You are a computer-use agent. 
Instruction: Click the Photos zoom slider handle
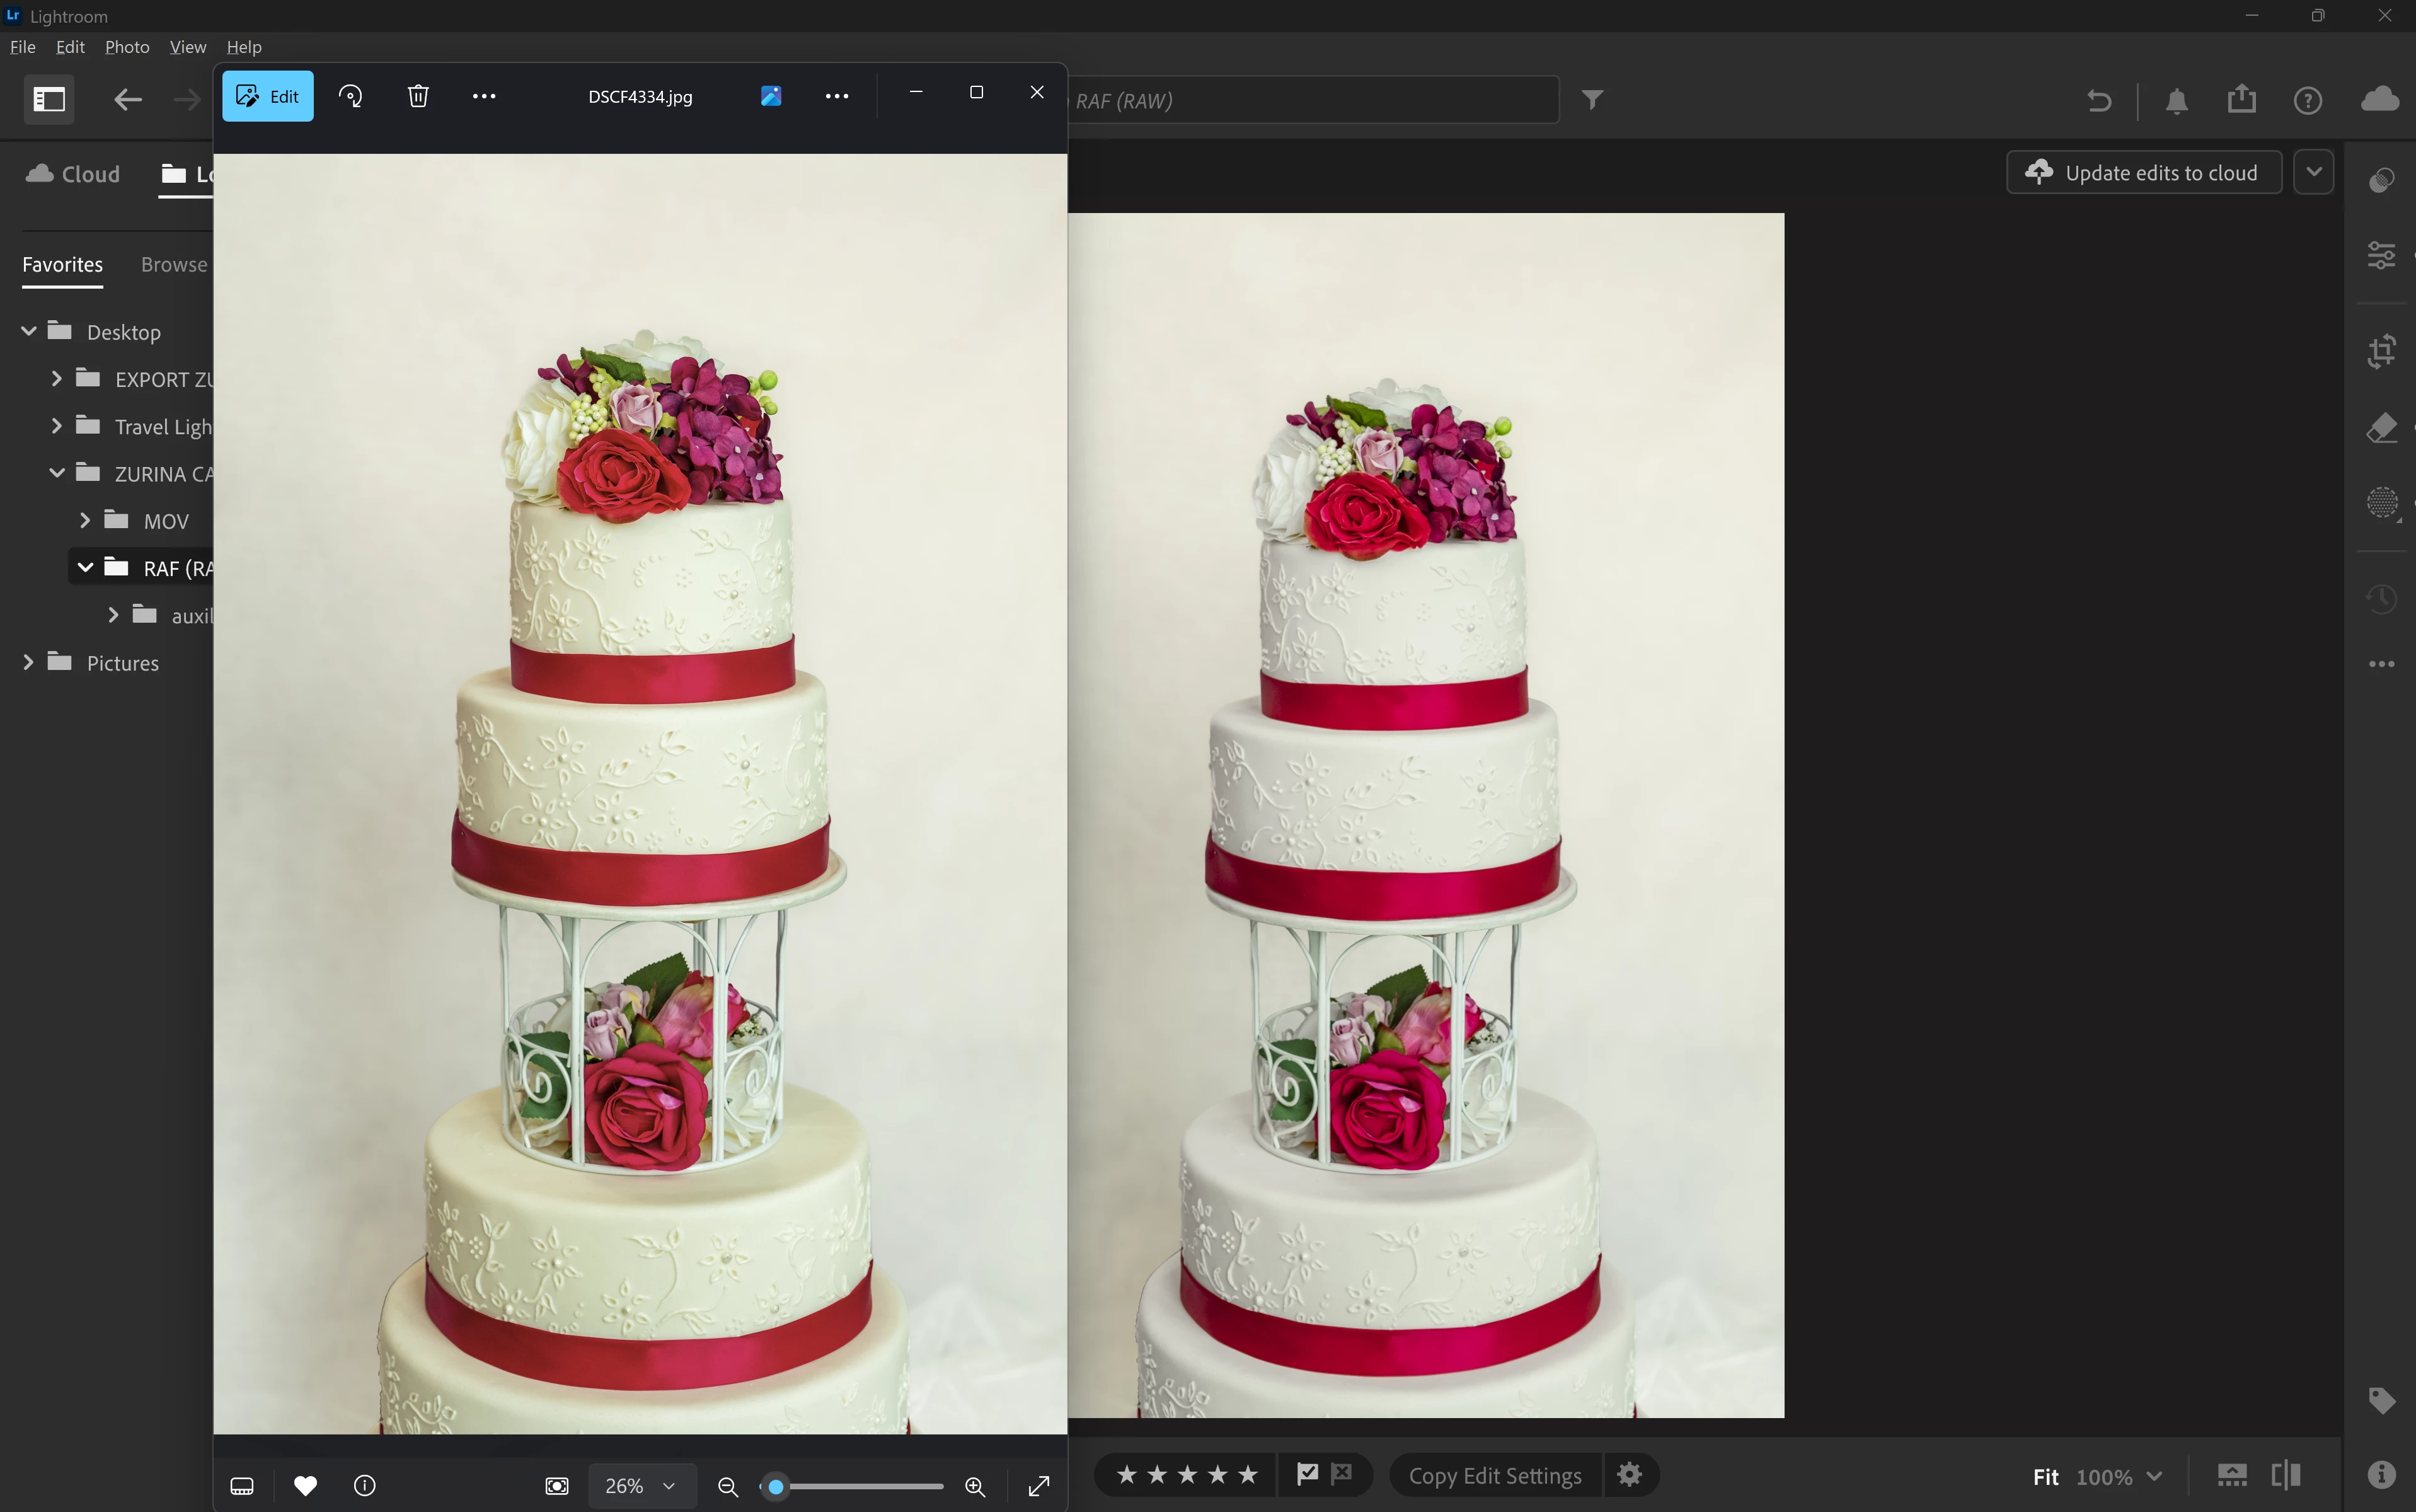[x=776, y=1487]
